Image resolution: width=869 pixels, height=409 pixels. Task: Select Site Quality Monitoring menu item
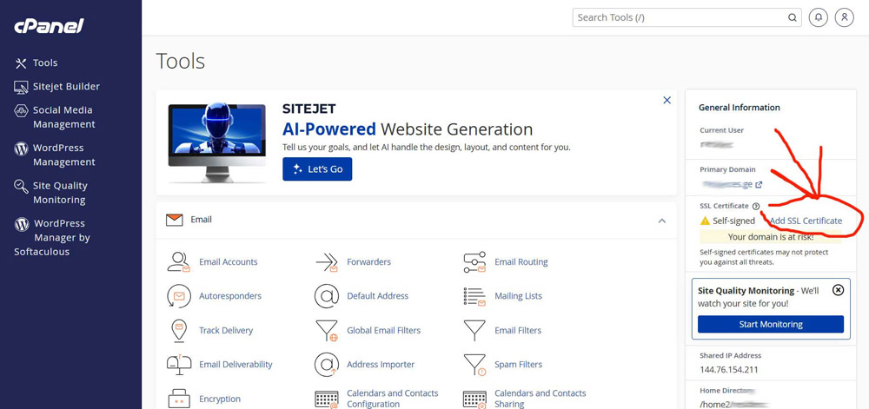[x=60, y=193]
